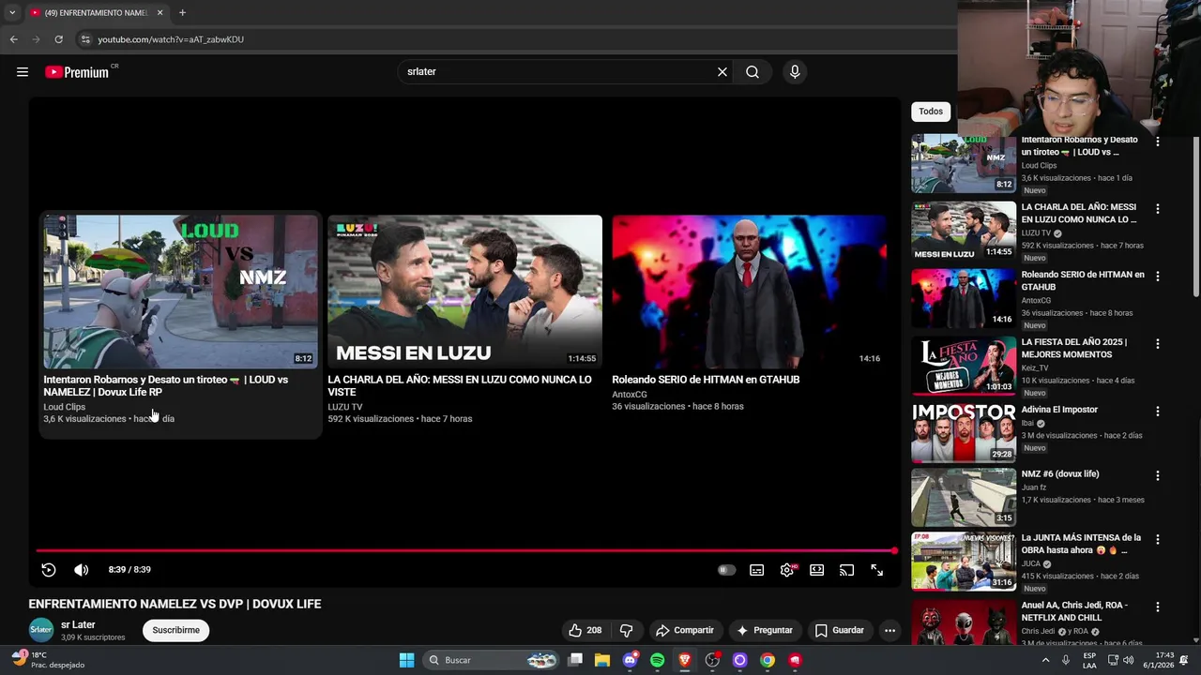Open the player settings gear

(787, 570)
